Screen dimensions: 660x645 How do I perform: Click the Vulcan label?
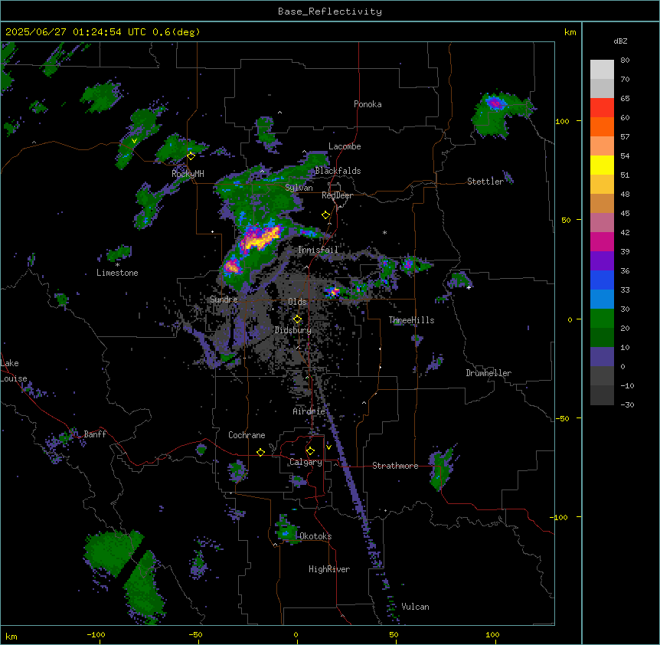coord(415,607)
